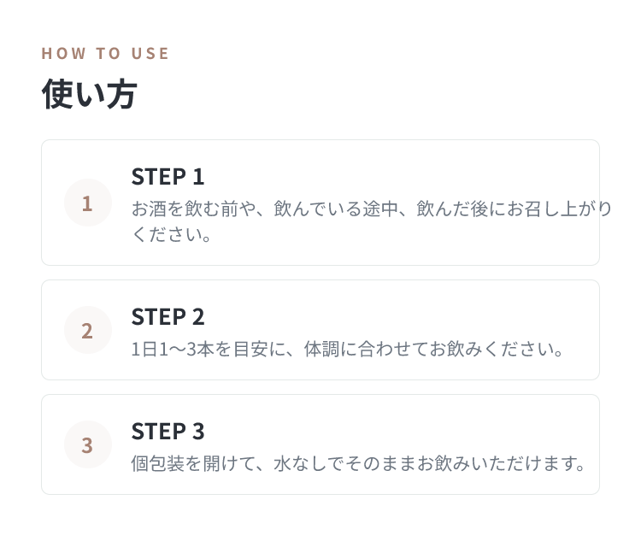Click the circled number 3 badge
Image resolution: width=641 pixels, height=547 pixels.
[x=88, y=444]
